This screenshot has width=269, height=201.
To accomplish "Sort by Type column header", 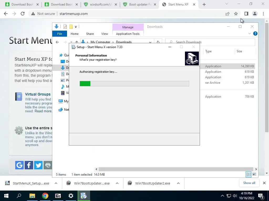I will pyautogui.click(x=208, y=51).
